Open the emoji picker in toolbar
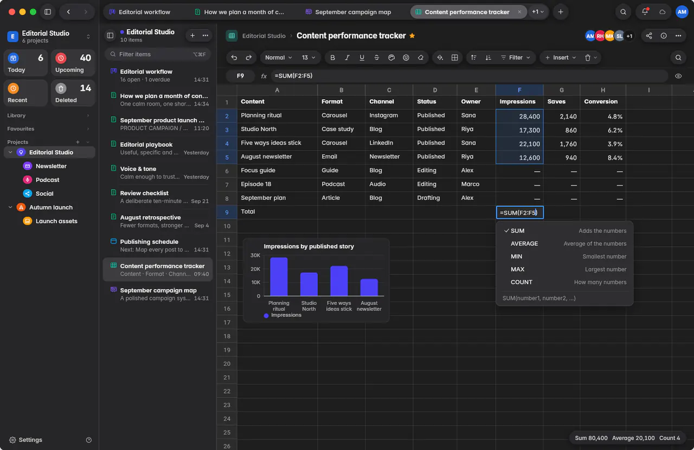 (x=406, y=57)
